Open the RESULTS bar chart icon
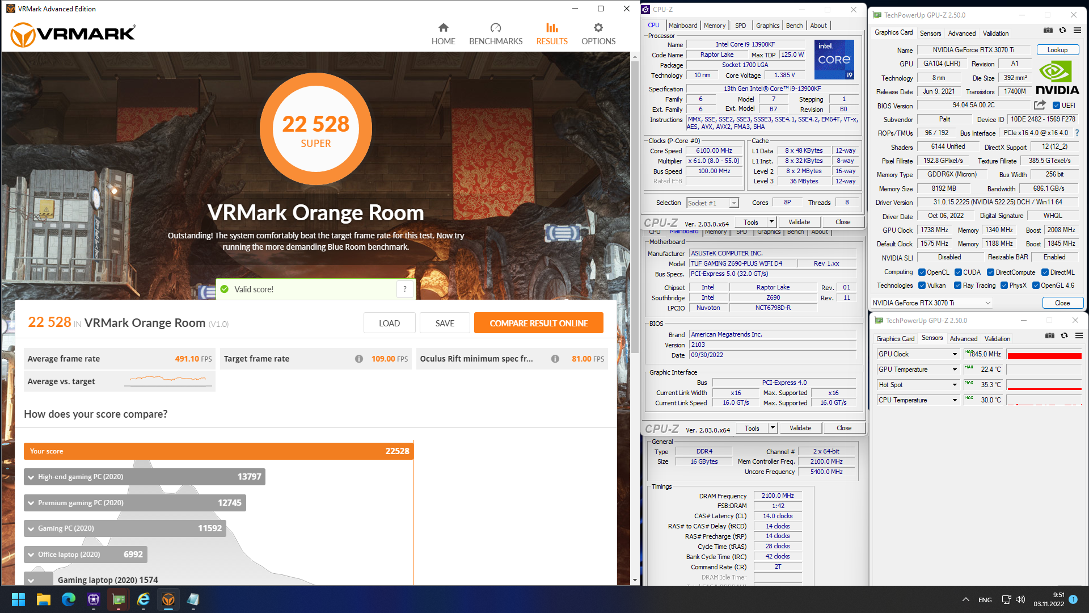This screenshot has height=613, width=1089. 552,28
